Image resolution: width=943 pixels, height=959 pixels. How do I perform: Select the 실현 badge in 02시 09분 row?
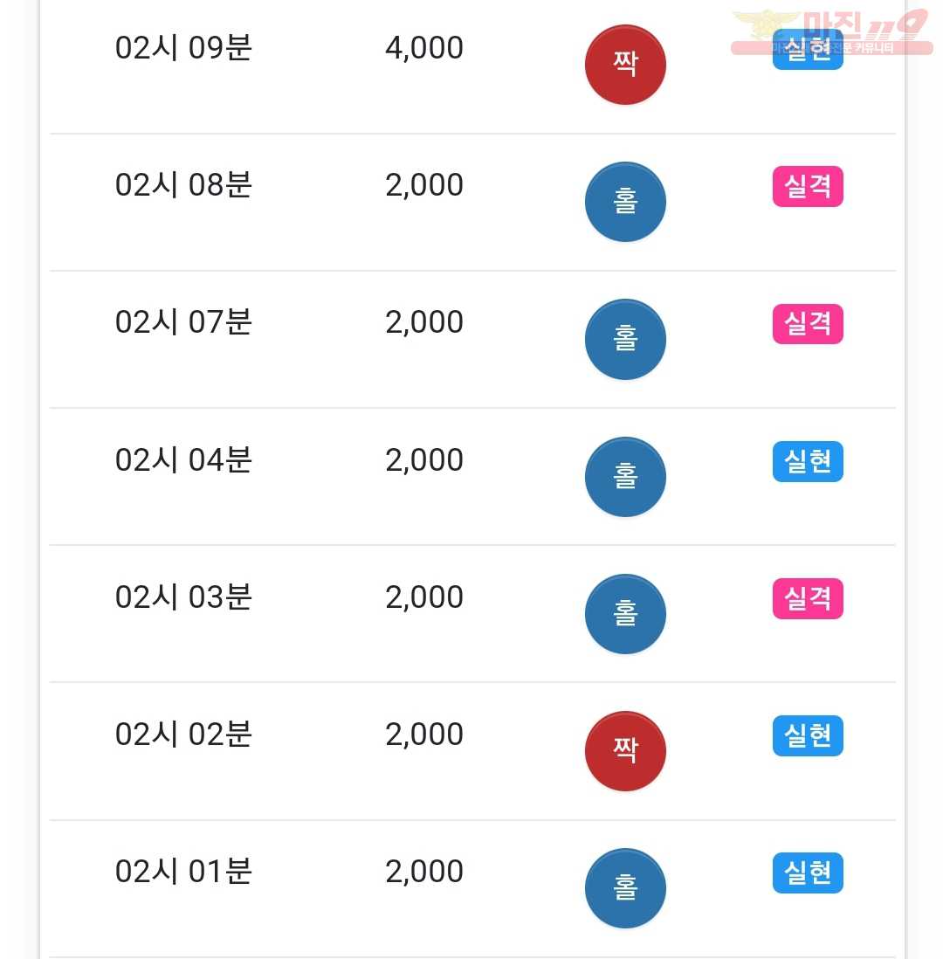click(x=808, y=49)
